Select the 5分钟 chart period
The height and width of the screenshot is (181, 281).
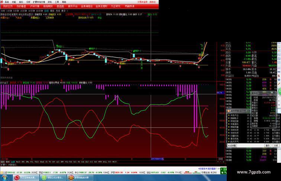tap(16, 11)
